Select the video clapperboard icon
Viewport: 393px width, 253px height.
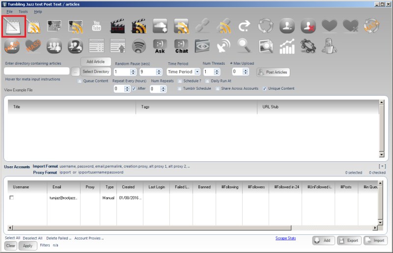(x=117, y=26)
